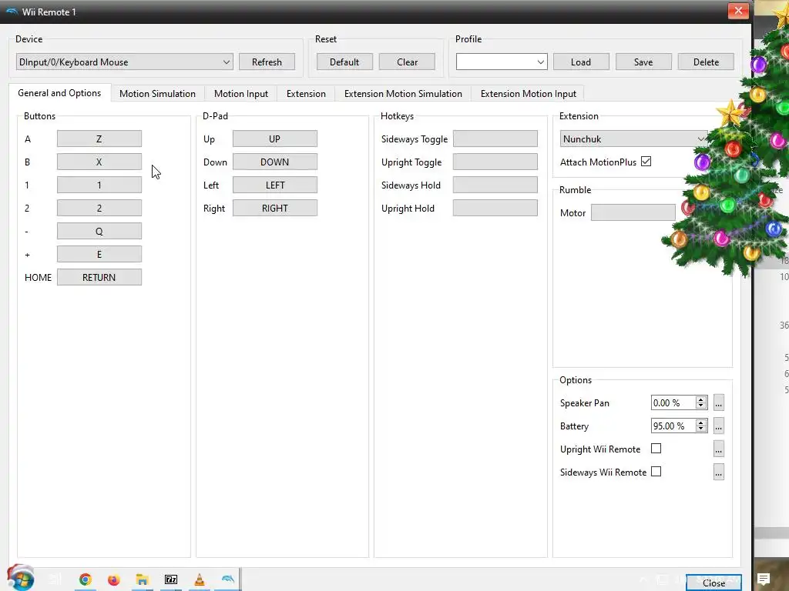The height and width of the screenshot is (591, 789).
Task: Decrease the Speaker Pan value with down arrow
Action: [700, 406]
